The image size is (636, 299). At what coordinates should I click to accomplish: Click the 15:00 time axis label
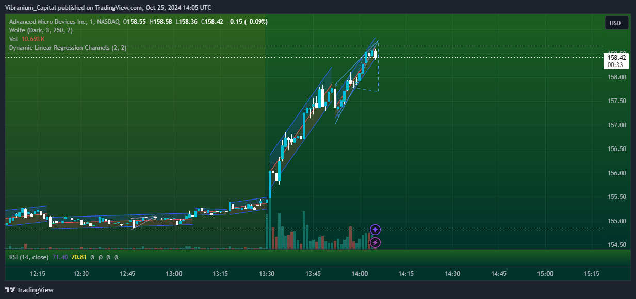(x=545, y=274)
